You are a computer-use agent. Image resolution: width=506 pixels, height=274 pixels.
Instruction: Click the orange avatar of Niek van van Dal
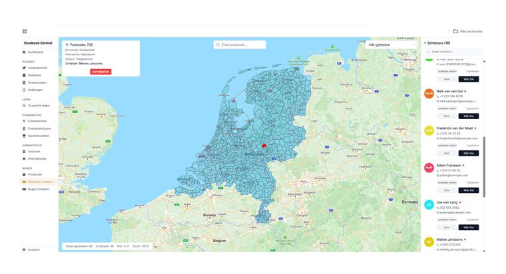click(429, 94)
